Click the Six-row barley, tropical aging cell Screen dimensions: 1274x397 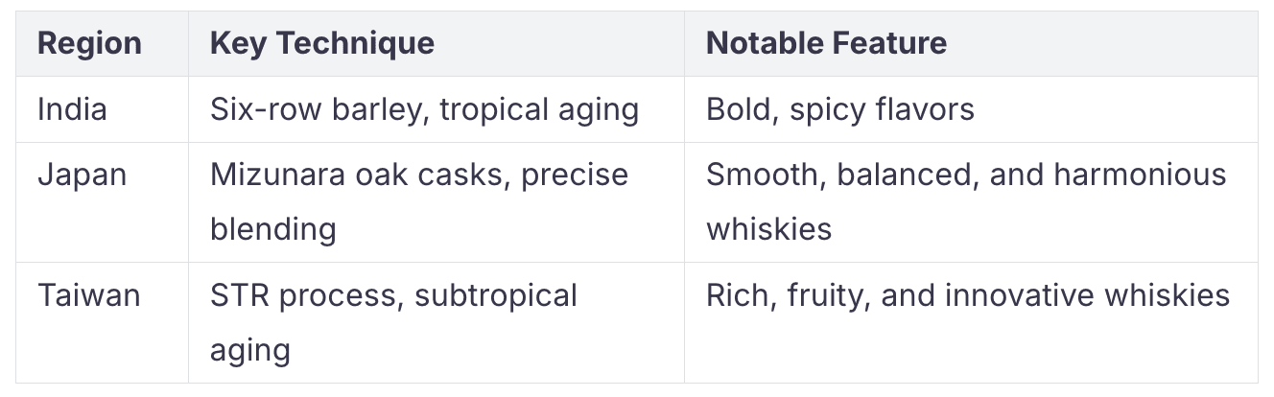[x=436, y=109]
